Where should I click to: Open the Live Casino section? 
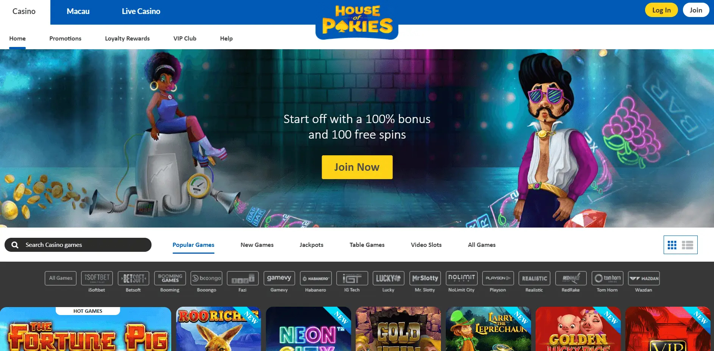click(x=141, y=11)
